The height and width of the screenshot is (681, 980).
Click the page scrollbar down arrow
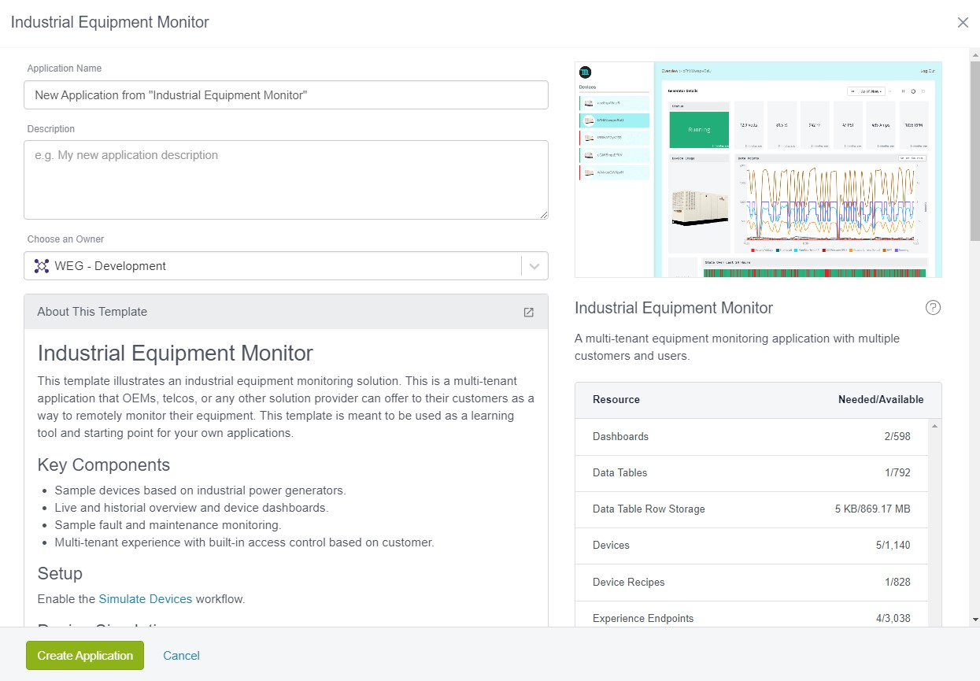[x=974, y=620]
